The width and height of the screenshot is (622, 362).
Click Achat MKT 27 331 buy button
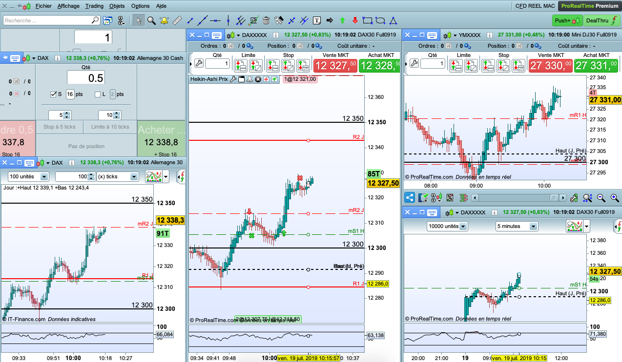coord(597,65)
